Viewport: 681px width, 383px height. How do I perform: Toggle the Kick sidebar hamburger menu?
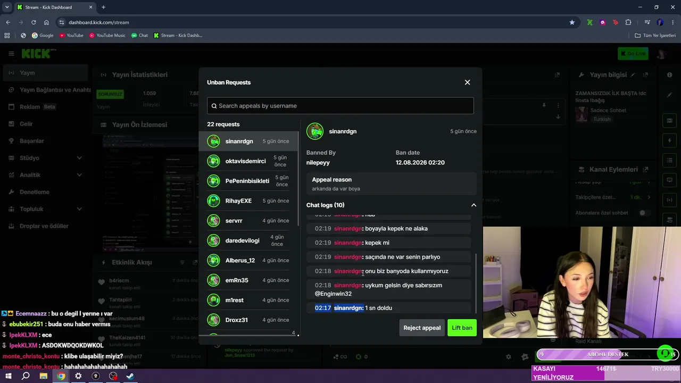[11, 53]
